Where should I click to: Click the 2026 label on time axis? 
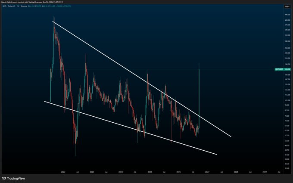pyautogui.click(x=178, y=172)
